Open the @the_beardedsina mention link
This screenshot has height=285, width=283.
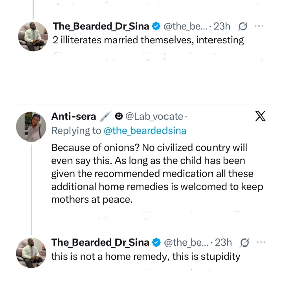click(x=145, y=131)
